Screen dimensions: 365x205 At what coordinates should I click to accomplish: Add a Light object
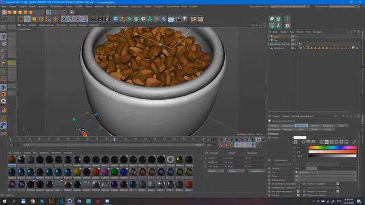[x=185, y=19]
